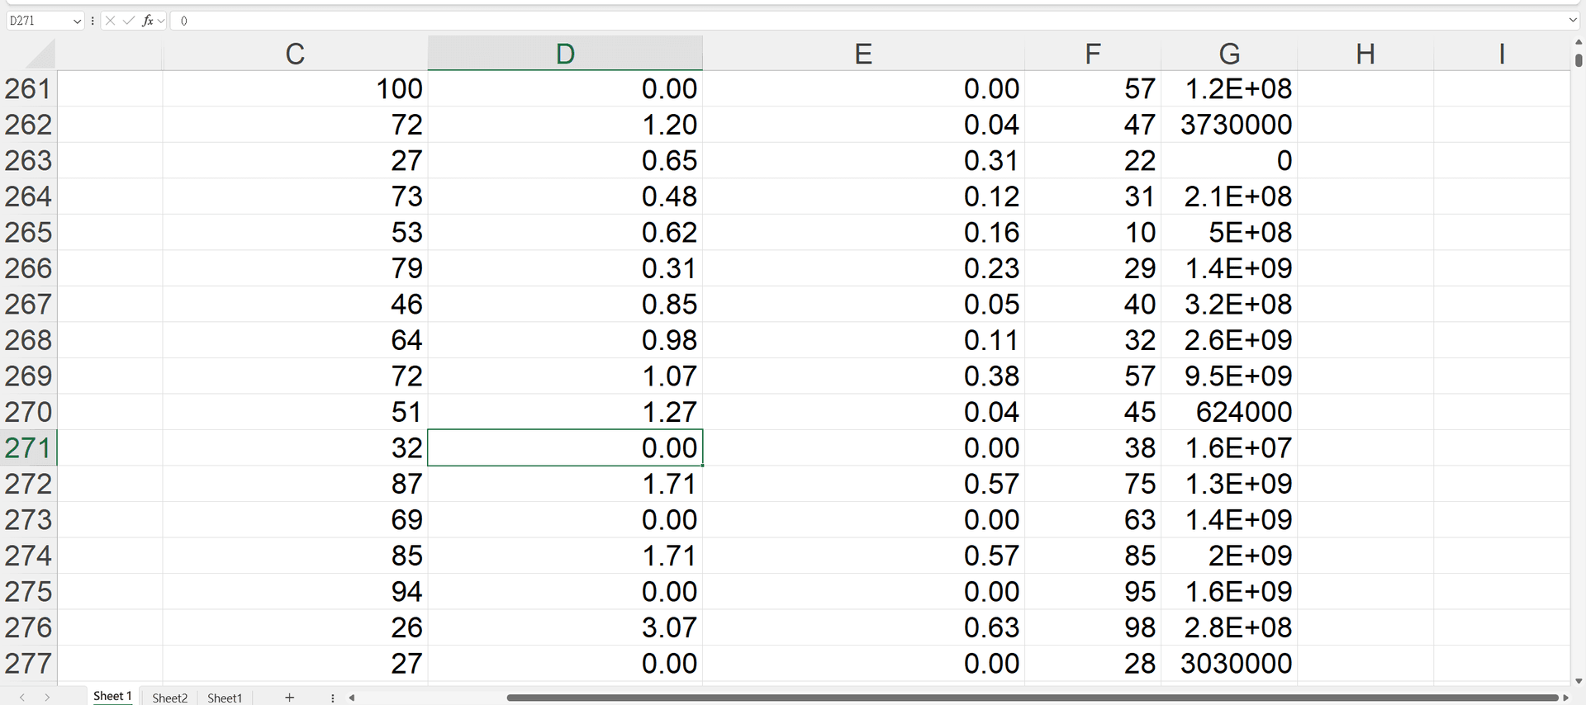Click the Enter checkmark icon in formula bar
Screen dimensions: 1586x705
[129, 21]
